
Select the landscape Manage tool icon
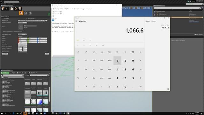coord(21,13)
